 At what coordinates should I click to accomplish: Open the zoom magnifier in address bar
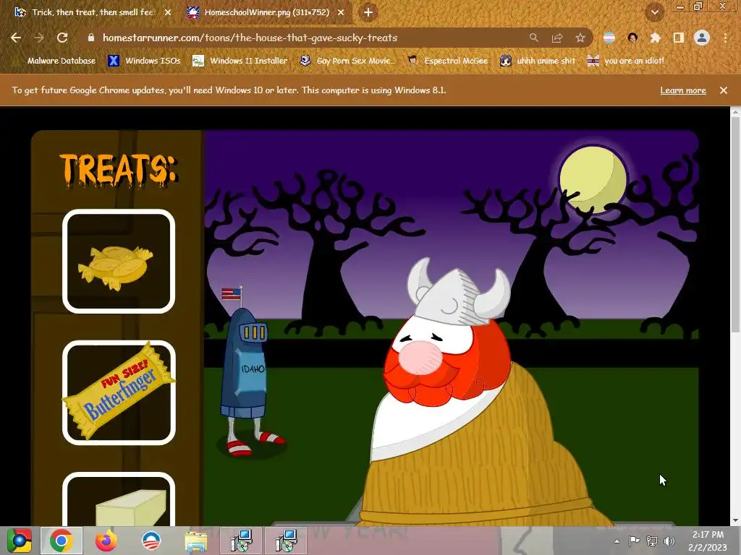click(x=533, y=38)
